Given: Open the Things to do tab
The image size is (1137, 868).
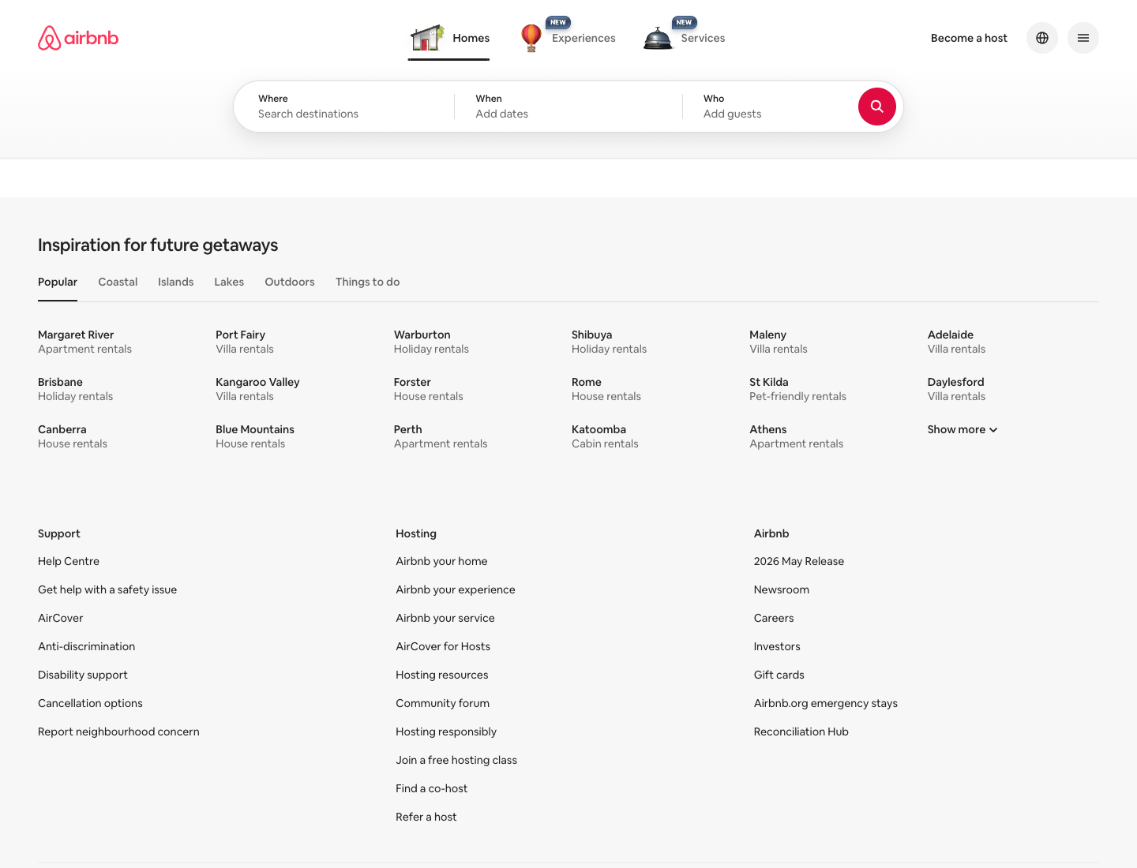Looking at the screenshot, I should click(367, 282).
